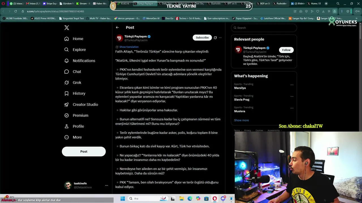Open the Grok icon in sidebar
The height and width of the screenshot is (203, 362).
pos(66,82)
